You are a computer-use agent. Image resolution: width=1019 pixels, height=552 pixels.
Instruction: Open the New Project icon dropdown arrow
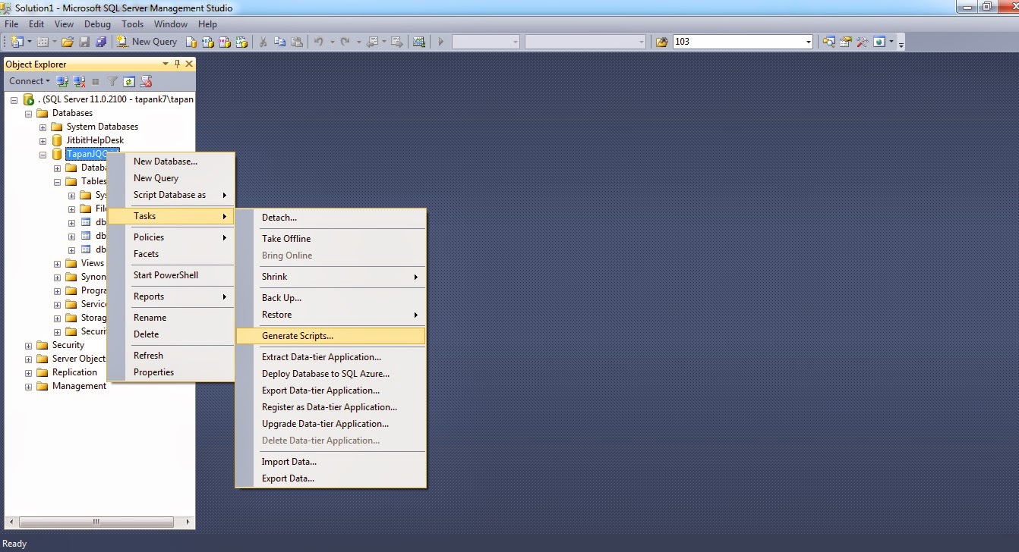coord(30,42)
